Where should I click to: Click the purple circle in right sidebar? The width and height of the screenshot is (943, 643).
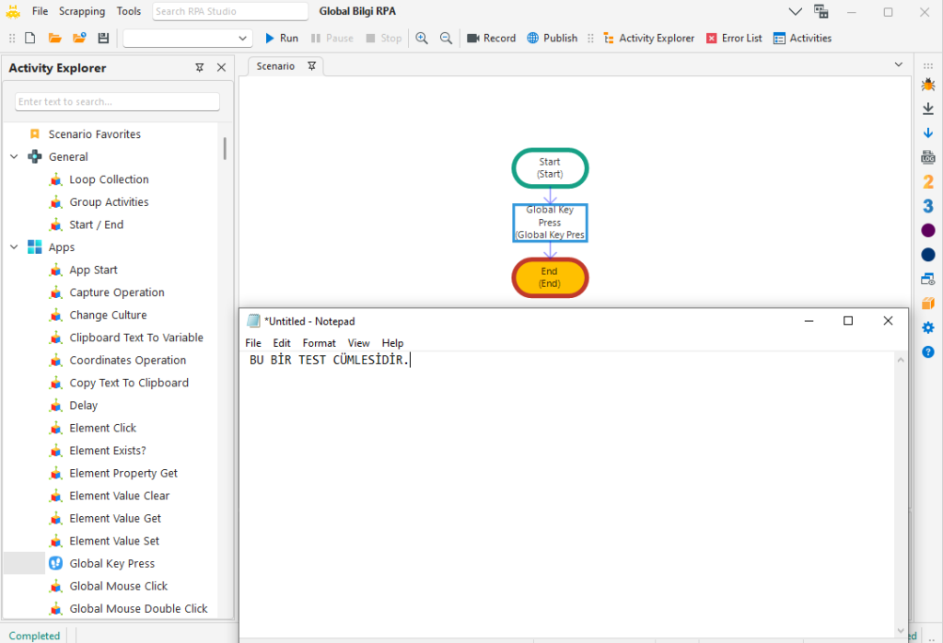[927, 230]
